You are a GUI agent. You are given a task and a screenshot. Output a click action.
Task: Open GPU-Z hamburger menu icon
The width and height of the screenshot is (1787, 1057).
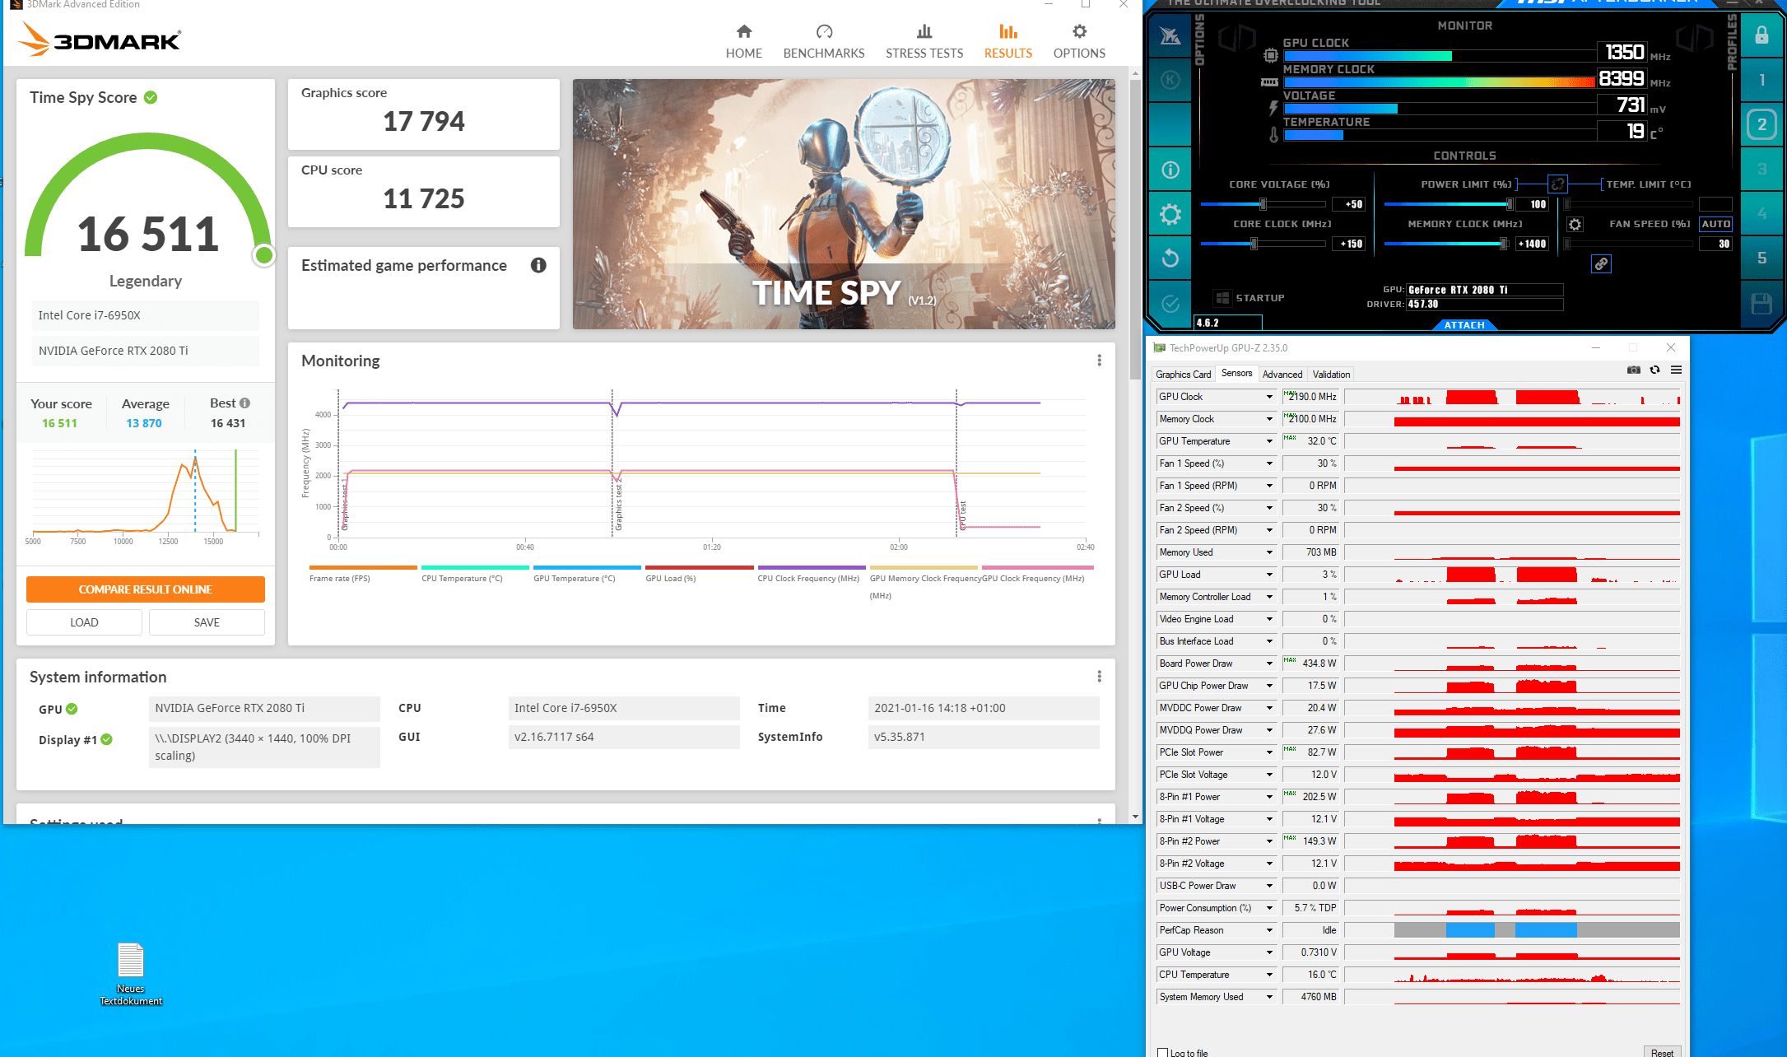(x=1676, y=370)
